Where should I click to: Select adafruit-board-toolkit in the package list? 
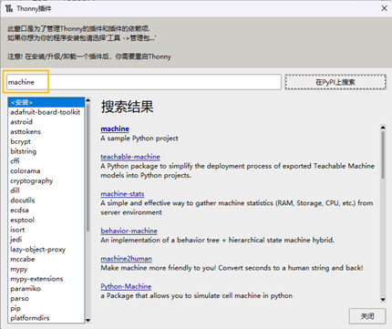(46, 112)
